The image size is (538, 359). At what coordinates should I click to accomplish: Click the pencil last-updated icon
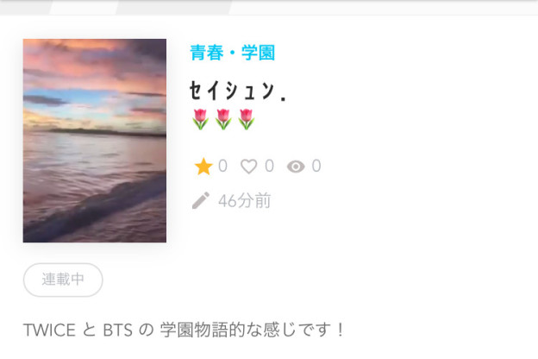(201, 200)
